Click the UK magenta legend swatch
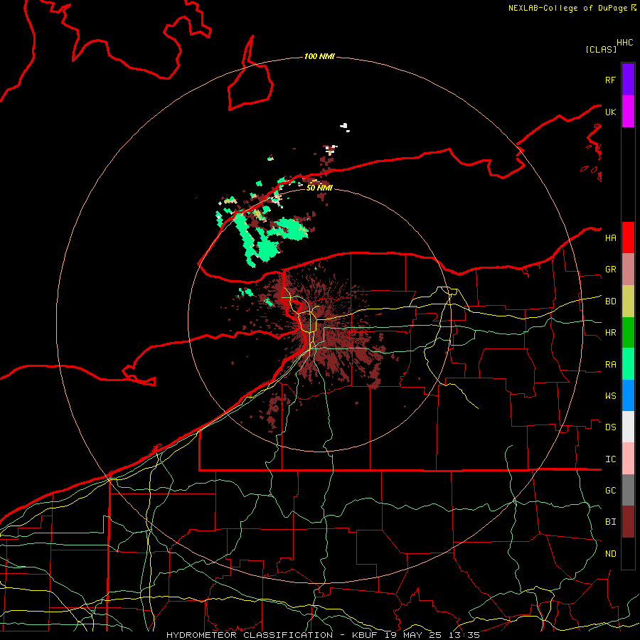The image size is (640, 640). click(x=628, y=112)
